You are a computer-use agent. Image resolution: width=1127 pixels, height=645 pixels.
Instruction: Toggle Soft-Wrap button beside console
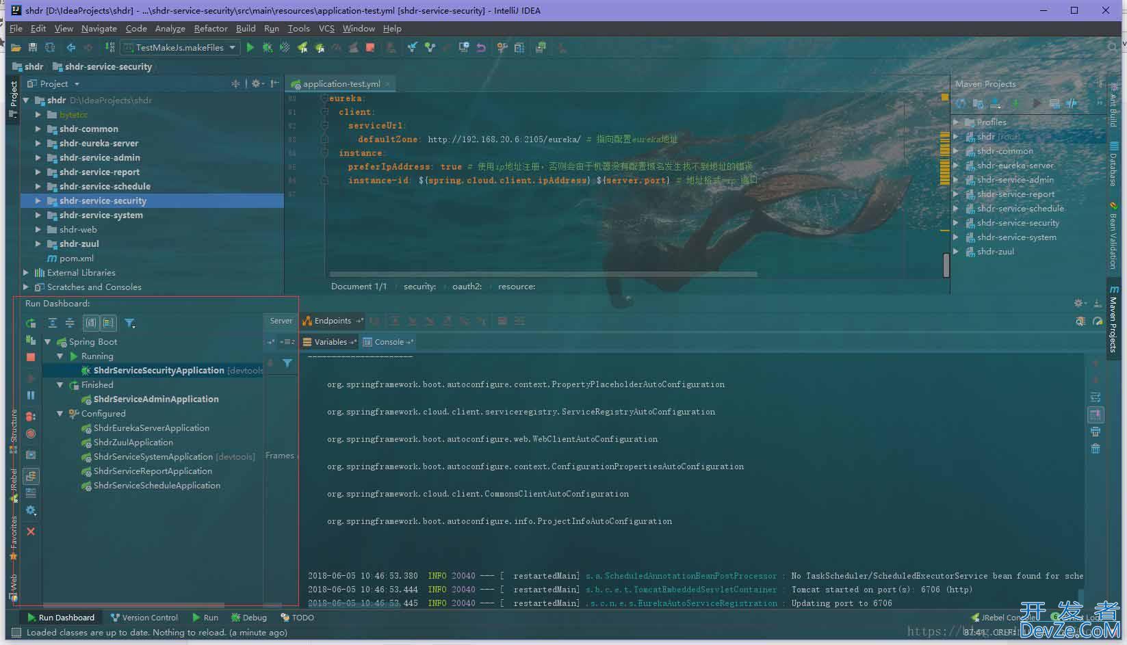1096,397
